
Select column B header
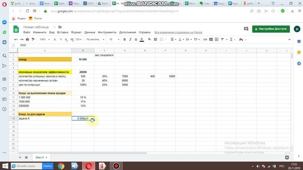click(x=83, y=51)
